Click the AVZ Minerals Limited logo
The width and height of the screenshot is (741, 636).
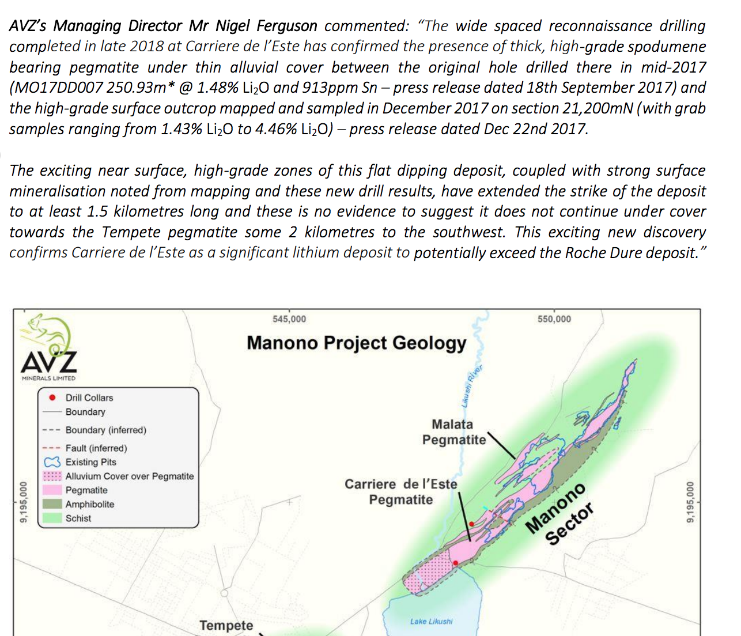coord(49,348)
